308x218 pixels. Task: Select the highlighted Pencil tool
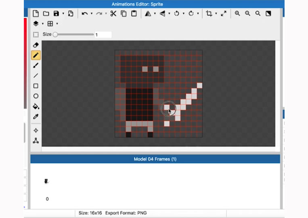pyautogui.click(x=36, y=55)
